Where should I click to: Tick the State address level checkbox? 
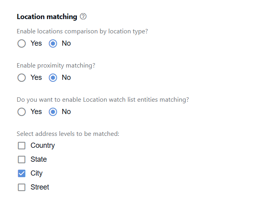click(22, 160)
